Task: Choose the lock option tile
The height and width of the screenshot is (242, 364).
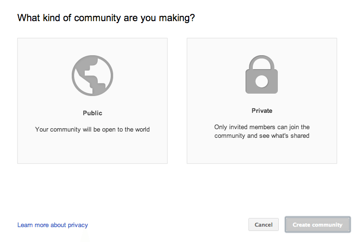Action: (x=262, y=101)
